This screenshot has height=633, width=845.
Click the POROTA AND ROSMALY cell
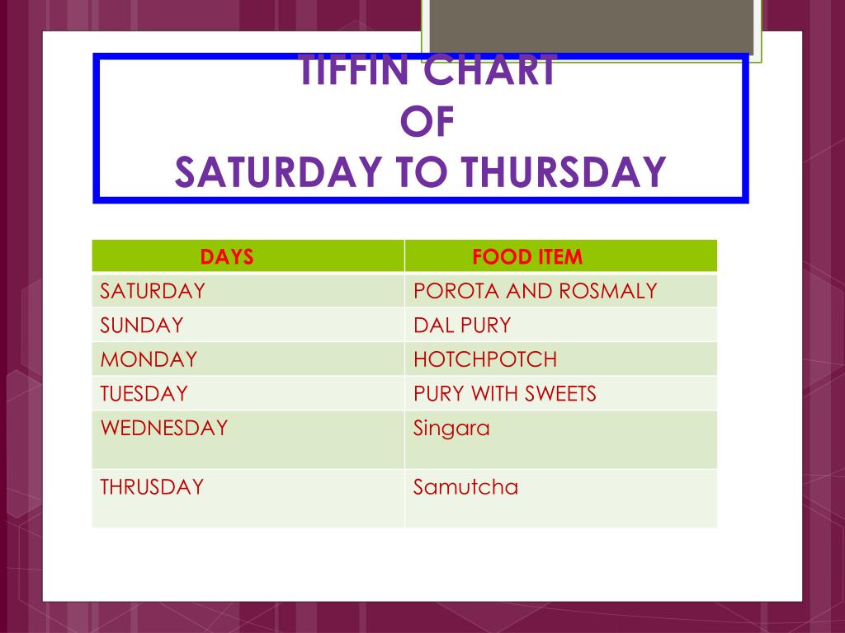tap(561, 291)
